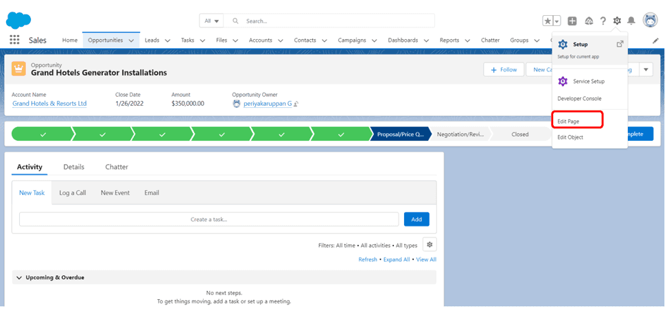Select the New Task tab
669x313 pixels.
(x=32, y=193)
